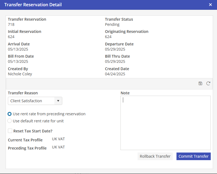Click the Created Date value 04/24/2025
This screenshot has width=217, height=174.
(115, 74)
